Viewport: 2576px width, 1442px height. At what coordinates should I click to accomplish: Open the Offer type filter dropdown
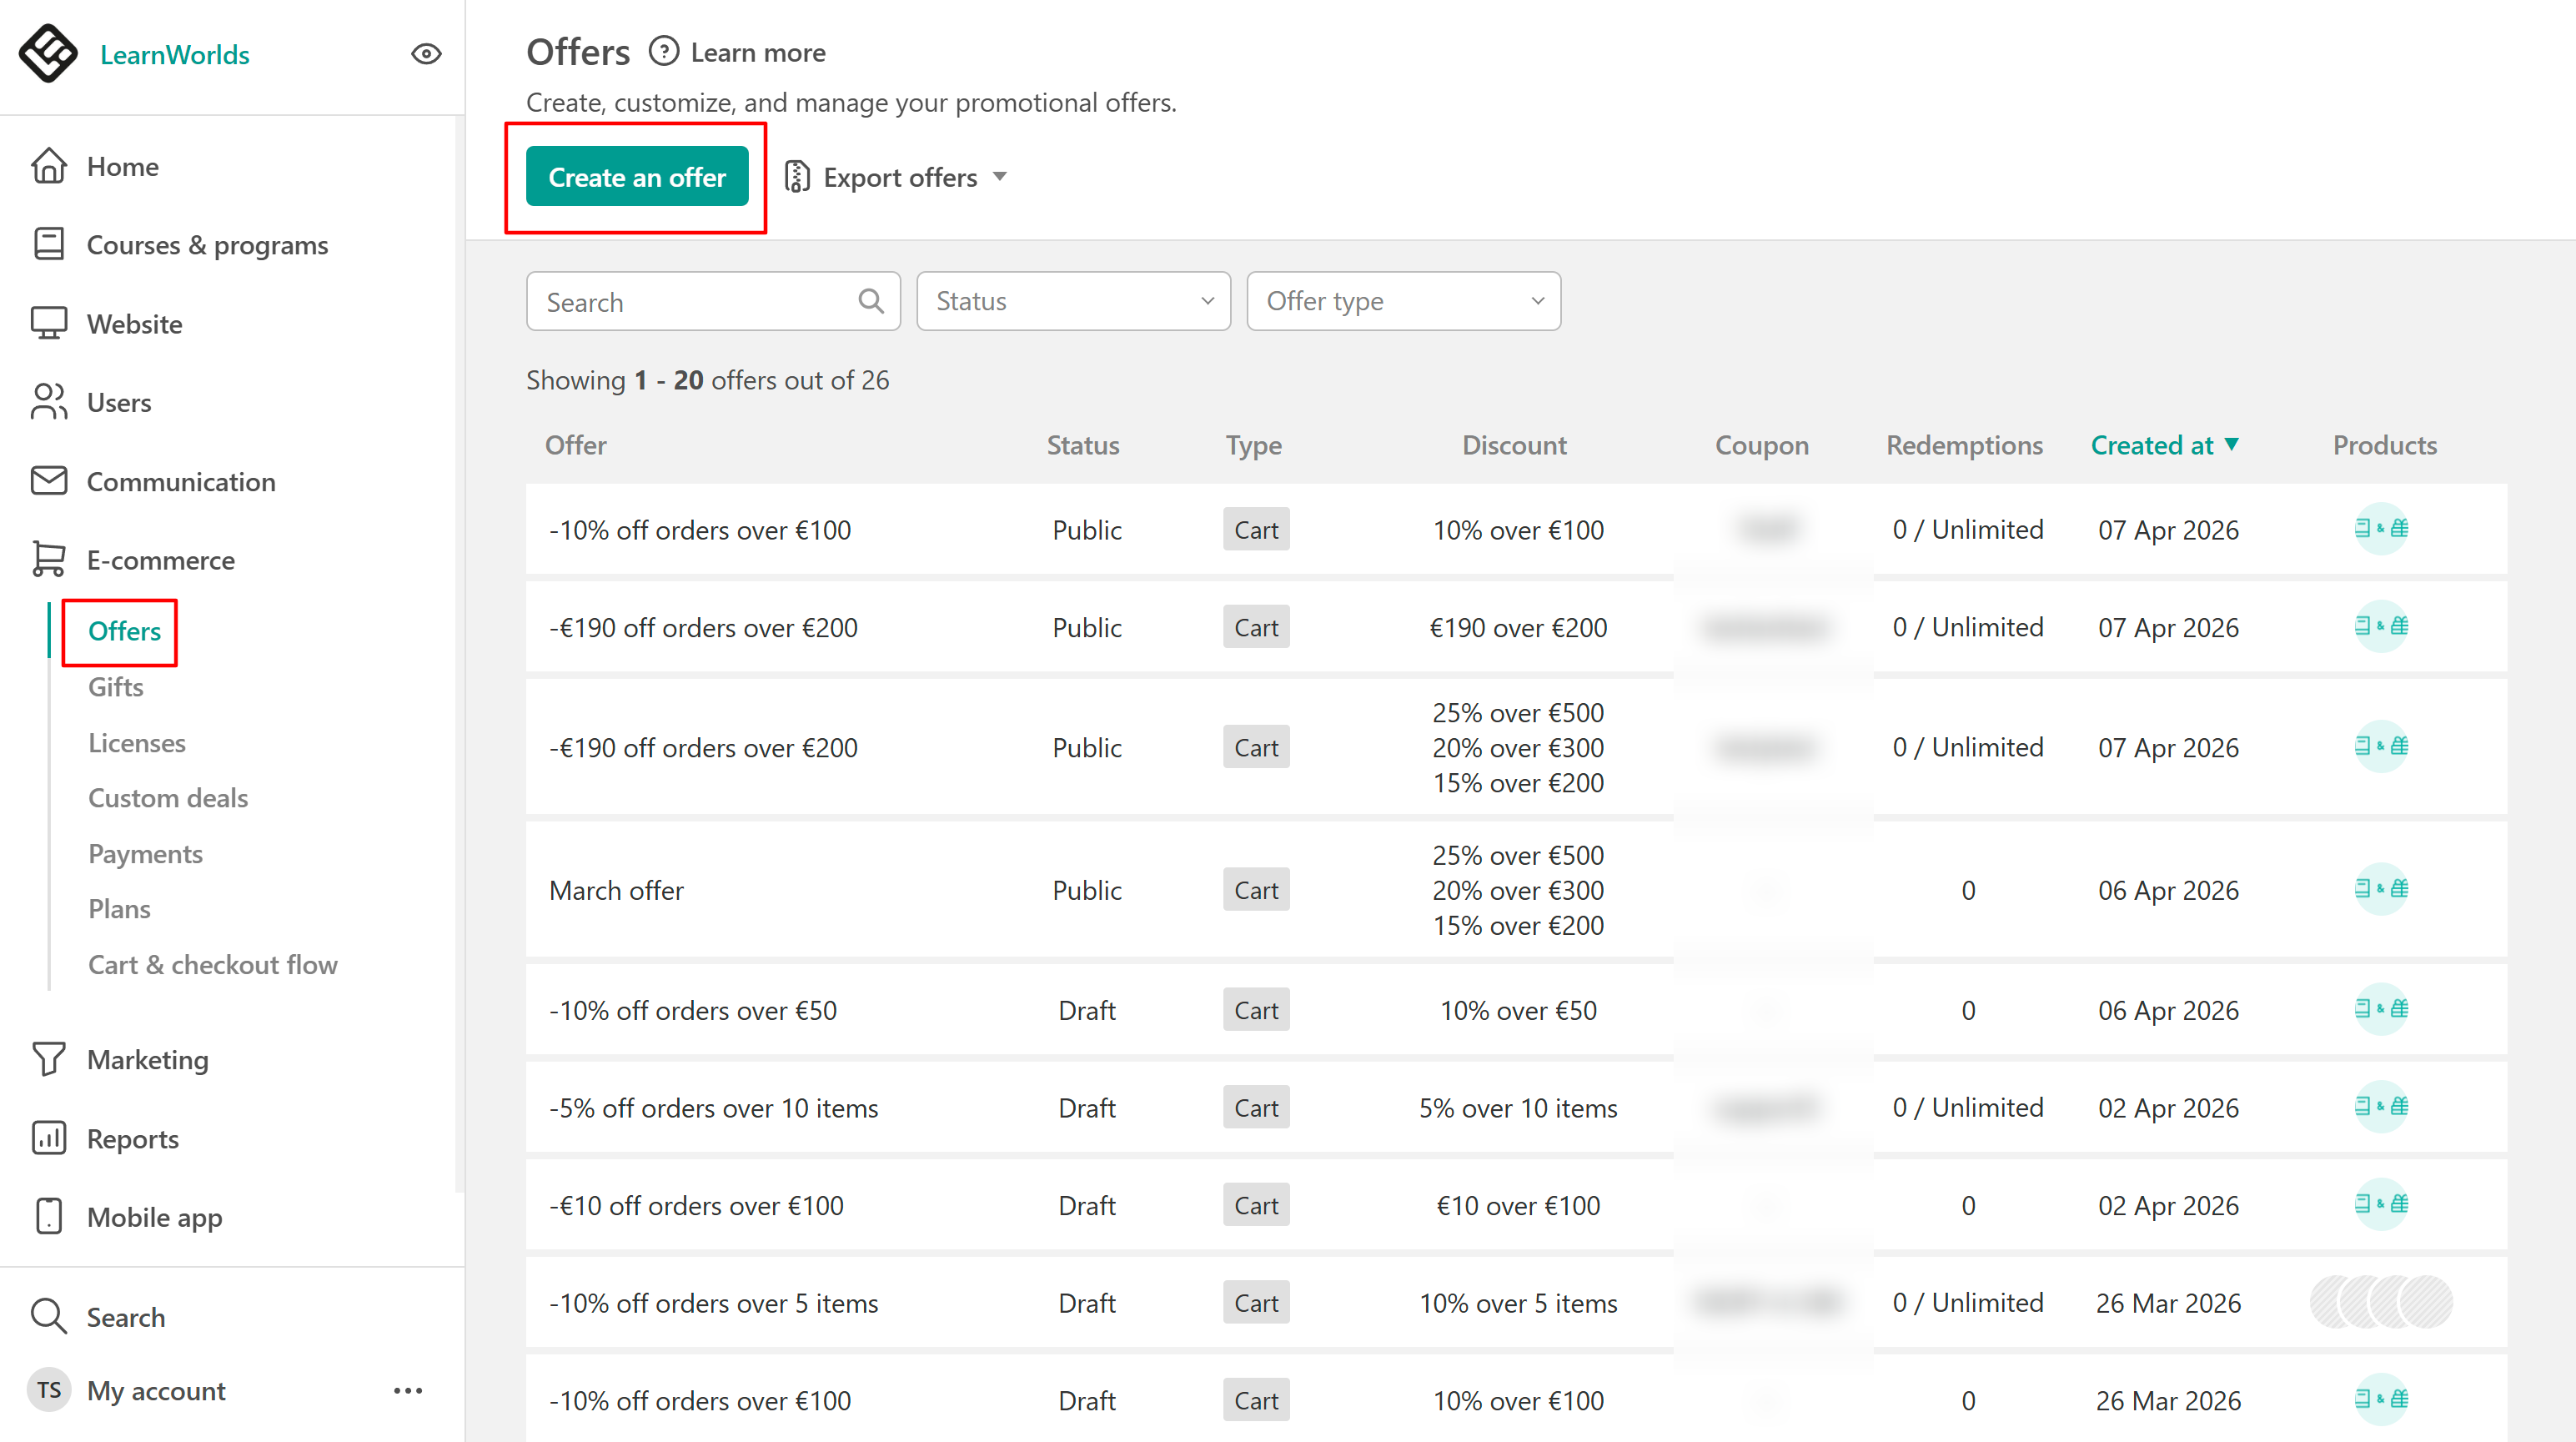coord(1403,301)
